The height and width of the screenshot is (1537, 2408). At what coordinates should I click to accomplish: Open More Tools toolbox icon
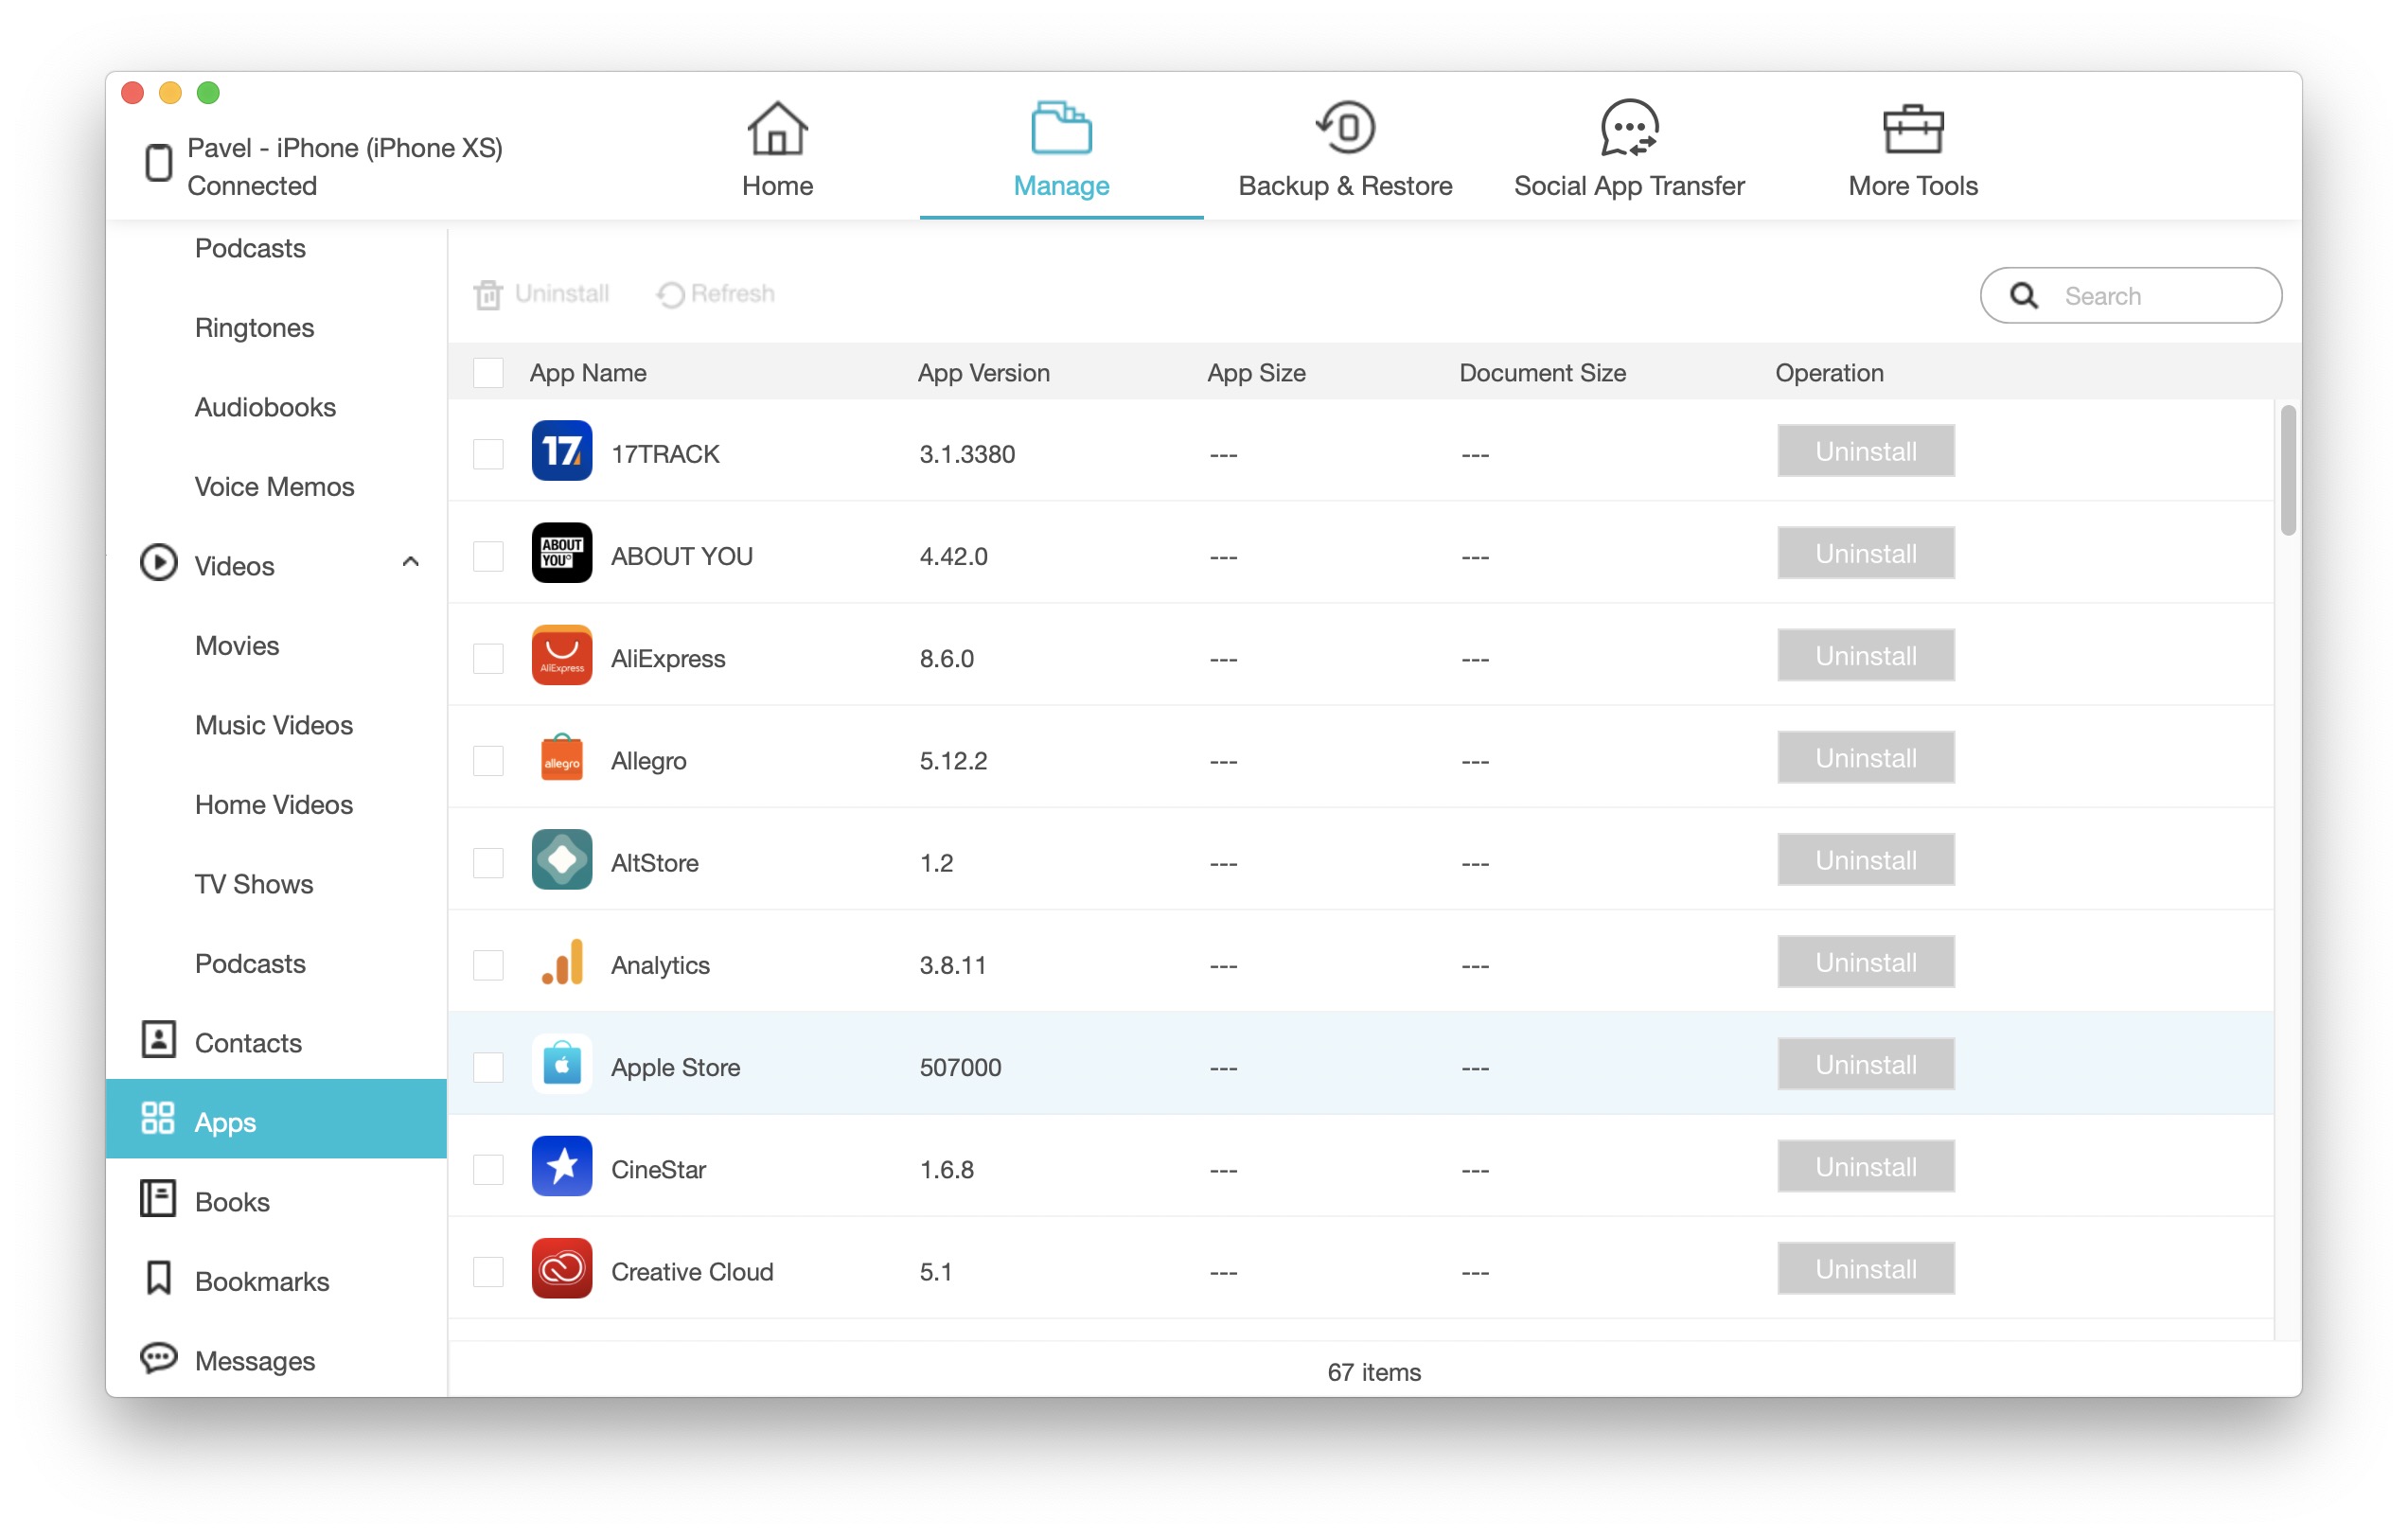(x=1912, y=128)
